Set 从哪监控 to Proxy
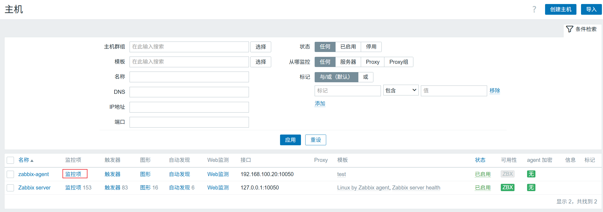The width and height of the screenshot is (603, 212). [373, 62]
